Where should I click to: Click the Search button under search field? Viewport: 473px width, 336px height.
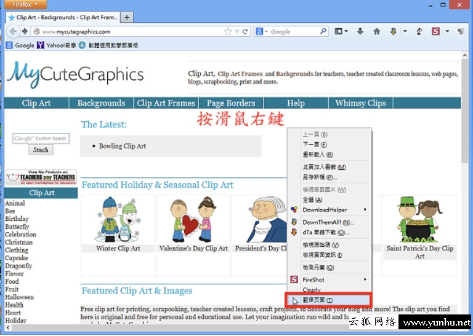click(x=41, y=150)
